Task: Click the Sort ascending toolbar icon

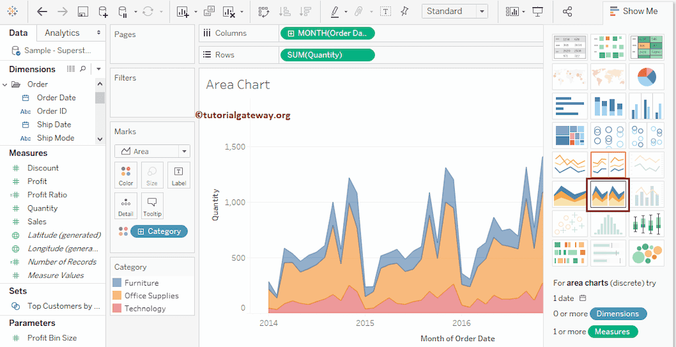Action: pos(285,11)
